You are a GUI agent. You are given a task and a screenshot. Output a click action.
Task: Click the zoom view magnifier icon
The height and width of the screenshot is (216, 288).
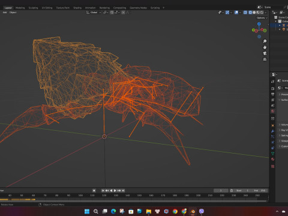coord(265,41)
